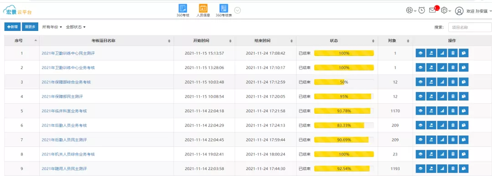View row 6 project with eye icon
492x176 pixels.
420,125
